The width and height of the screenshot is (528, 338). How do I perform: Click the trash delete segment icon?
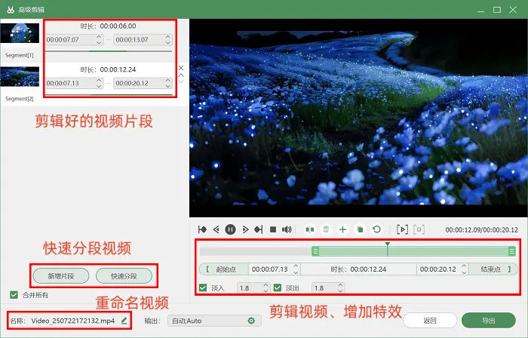326,229
